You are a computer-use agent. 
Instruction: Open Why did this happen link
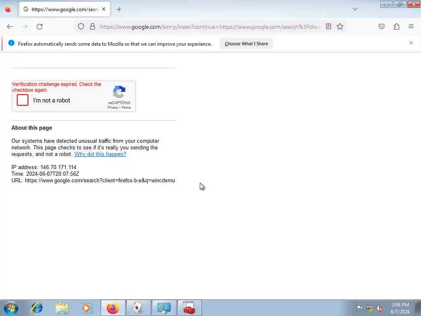click(x=100, y=154)
